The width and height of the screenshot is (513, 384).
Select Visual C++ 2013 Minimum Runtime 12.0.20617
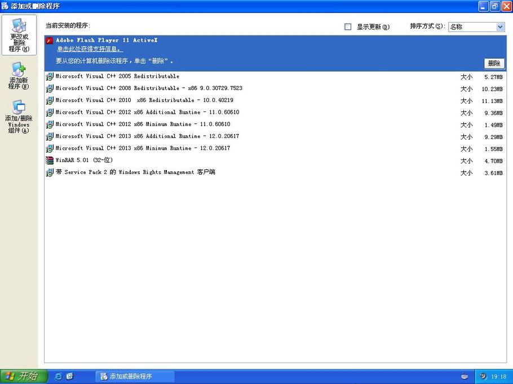tap(276, 149)
